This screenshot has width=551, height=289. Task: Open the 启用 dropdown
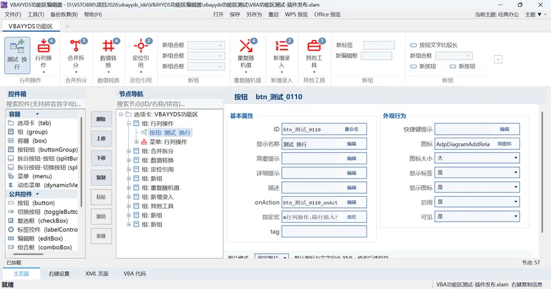pyautogui.click(x=477, y=202)
